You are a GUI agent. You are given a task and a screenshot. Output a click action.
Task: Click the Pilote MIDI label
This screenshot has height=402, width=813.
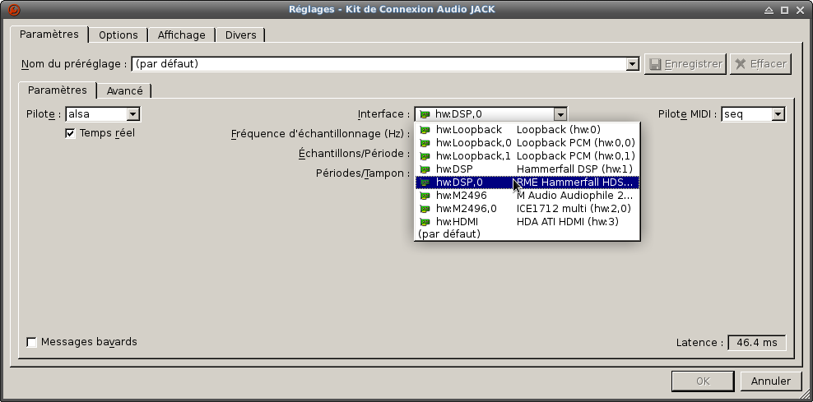coord(688,114)
